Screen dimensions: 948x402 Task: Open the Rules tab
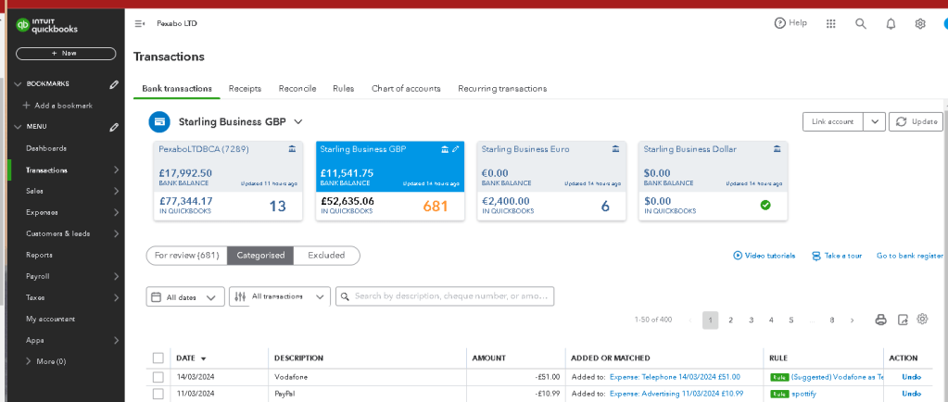coord(344,89)
